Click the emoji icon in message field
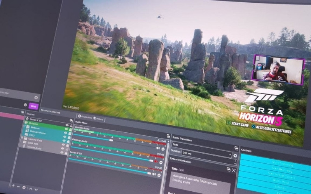The width and height of the screenshot is (311, 194). point(36,97)
